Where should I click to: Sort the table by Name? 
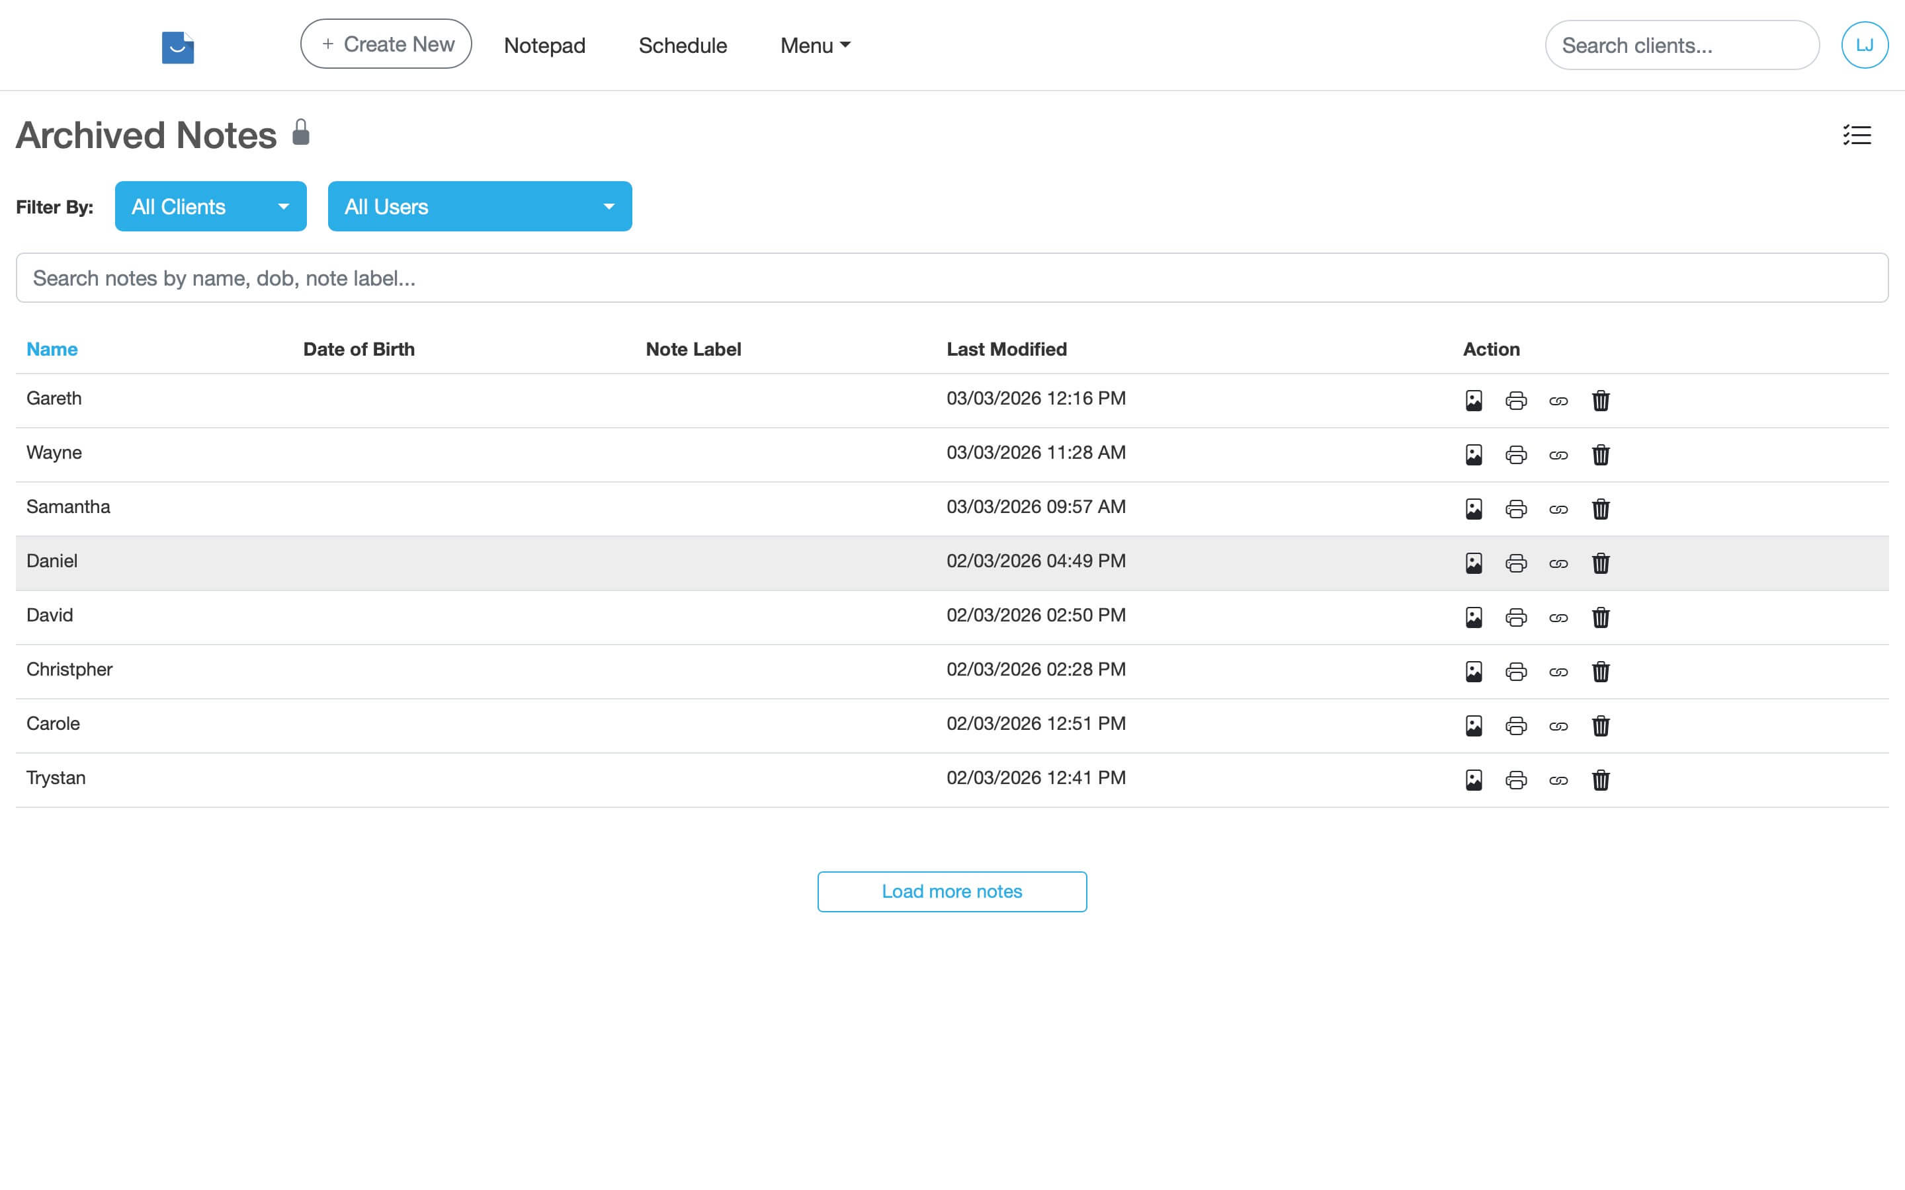51,348
